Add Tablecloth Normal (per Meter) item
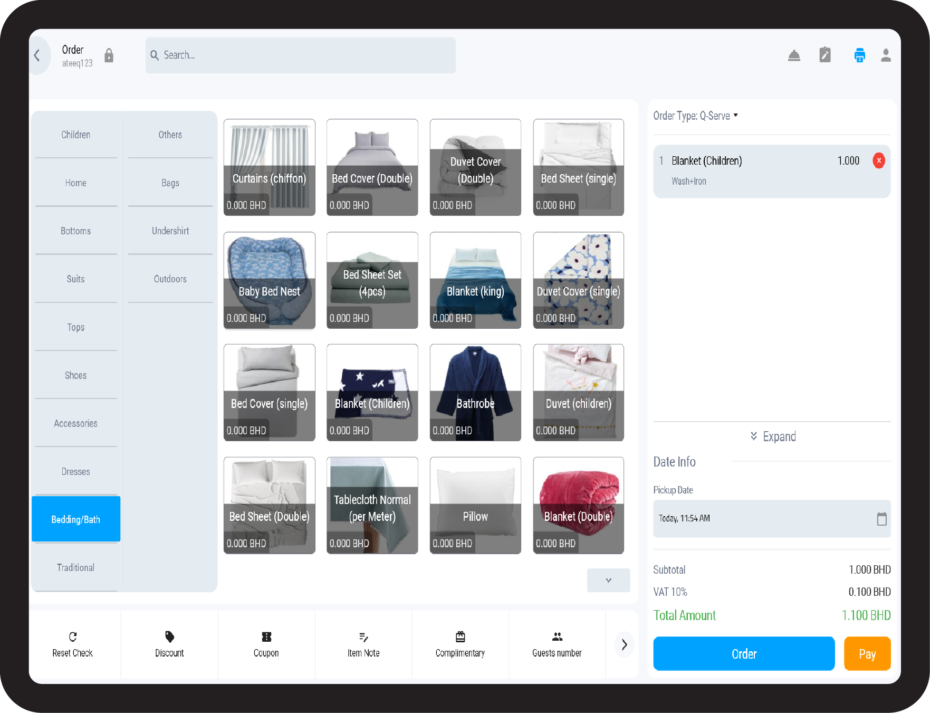 [x=372, y=506]
